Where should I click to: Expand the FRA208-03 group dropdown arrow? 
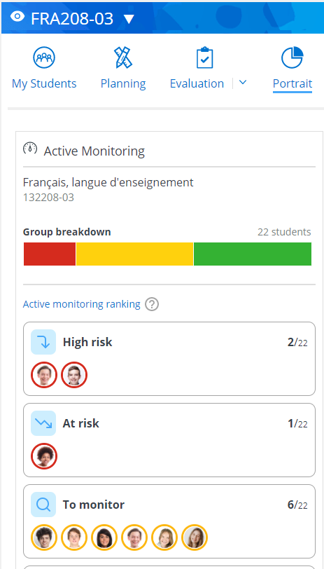129,19
